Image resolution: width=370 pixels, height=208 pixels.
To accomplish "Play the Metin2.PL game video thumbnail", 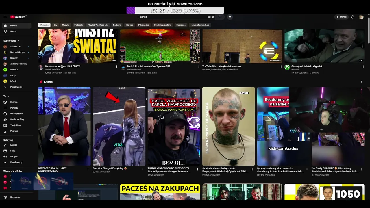I will (x=160, y=46).
